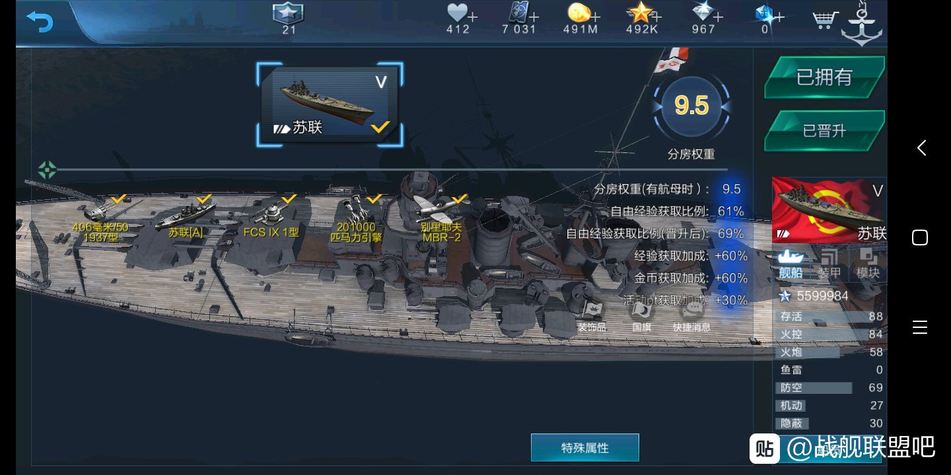This screenshot has width=951, height=475.
Task: Open the 快捷消息 quick message icon
Action: pos(691,315)
